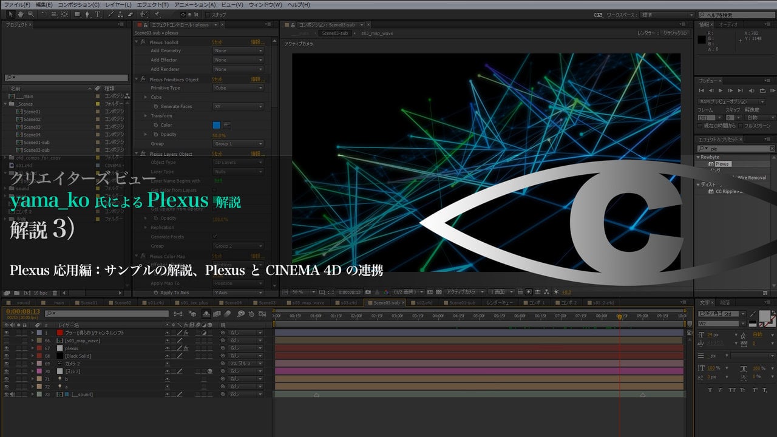
Task: Open the Add Geometry dropdown
Action: click(238, 51)
